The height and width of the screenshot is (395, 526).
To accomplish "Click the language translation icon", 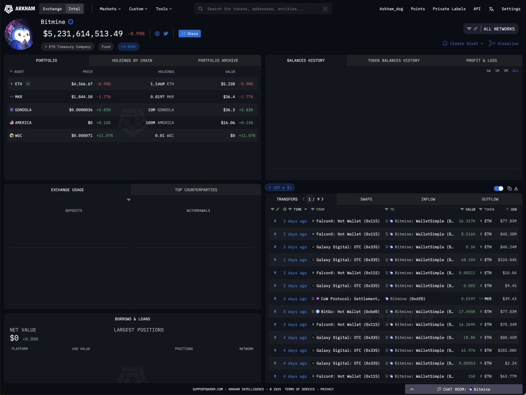I will [491, 9].
